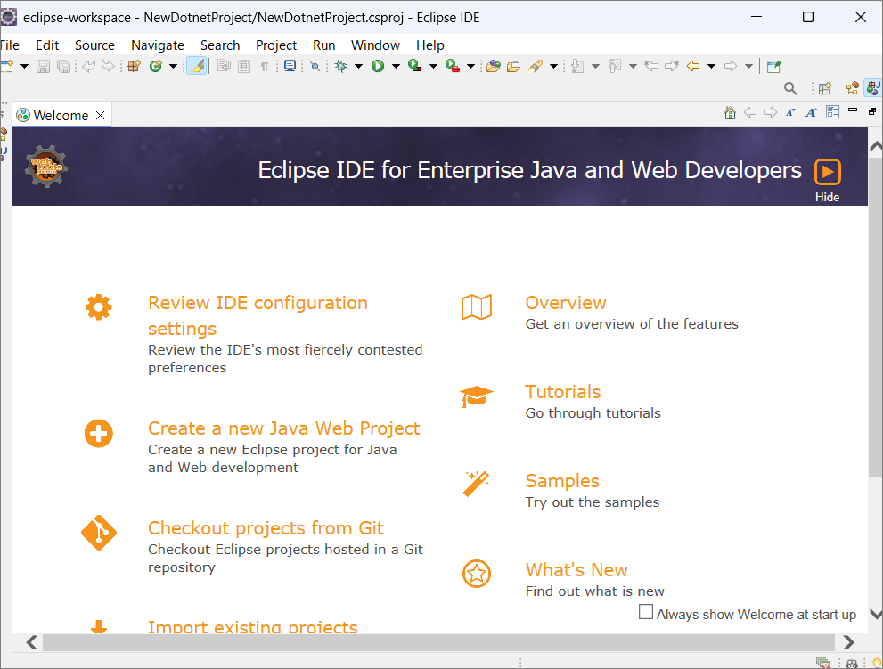Click the horizontal scrollbar right arrow
Image resolution: width=883 pixels, height=669 pixels.
coord(848,642)
